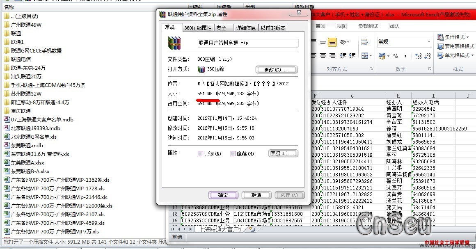The width and height of the screenshot is (476, 249).
Task: Open the 视图 ribbon tab in Excel
Action: (x=341, y=26)
